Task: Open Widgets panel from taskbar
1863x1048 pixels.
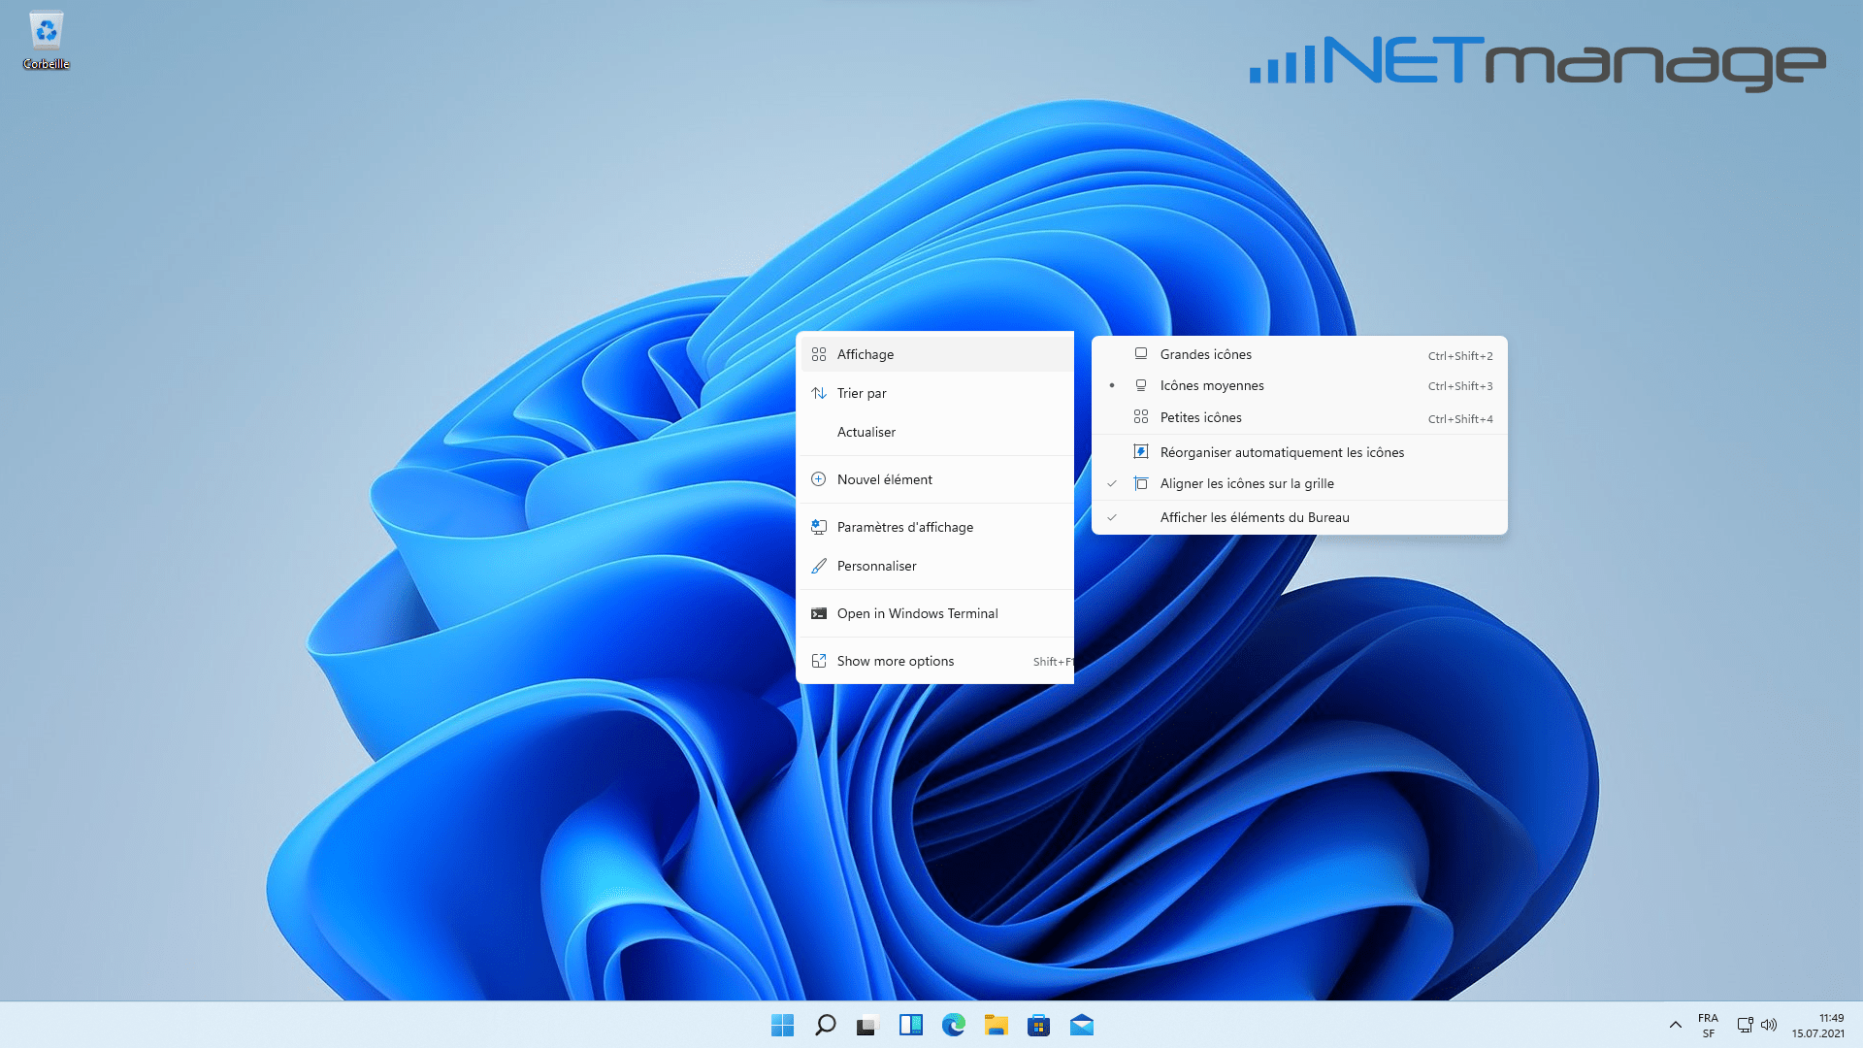Action: point(910,1025)
